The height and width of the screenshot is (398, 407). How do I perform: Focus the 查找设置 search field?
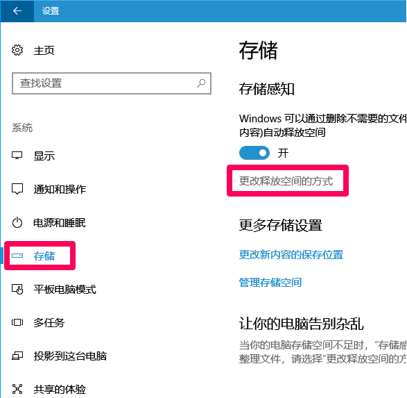[112, 83]
